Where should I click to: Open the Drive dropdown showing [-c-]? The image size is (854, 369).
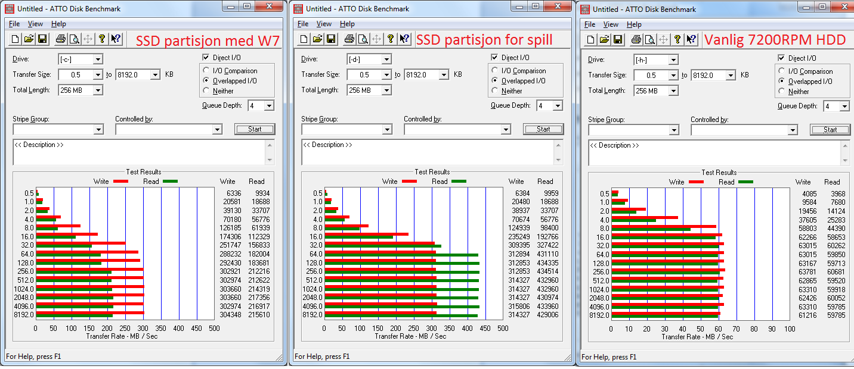[98, 60]
